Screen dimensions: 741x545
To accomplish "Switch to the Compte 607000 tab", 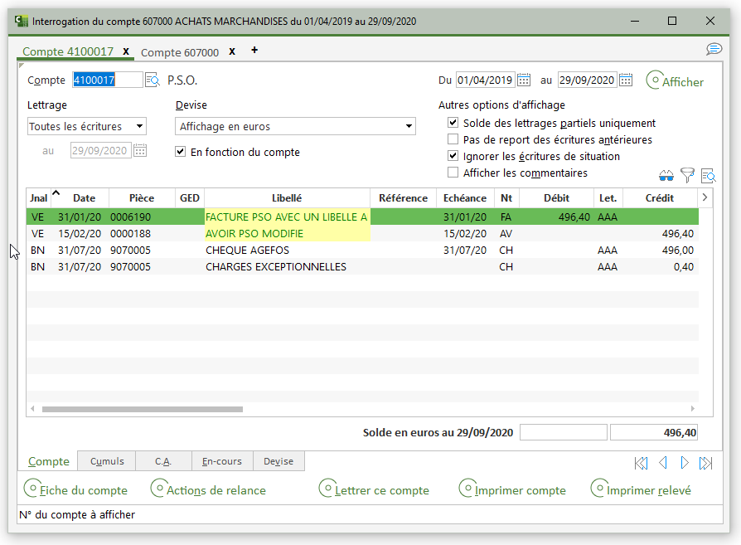I will pos(180,52).
